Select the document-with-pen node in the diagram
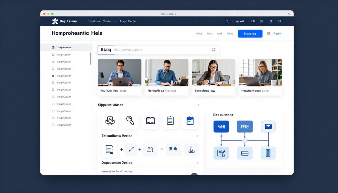This screenshot has height=193, width=338. [x=221, y=153]
